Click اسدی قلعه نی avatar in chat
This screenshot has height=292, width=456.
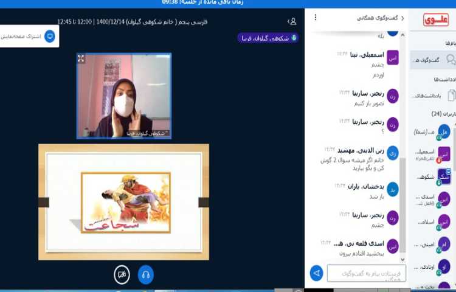click(x=393, y=246)
